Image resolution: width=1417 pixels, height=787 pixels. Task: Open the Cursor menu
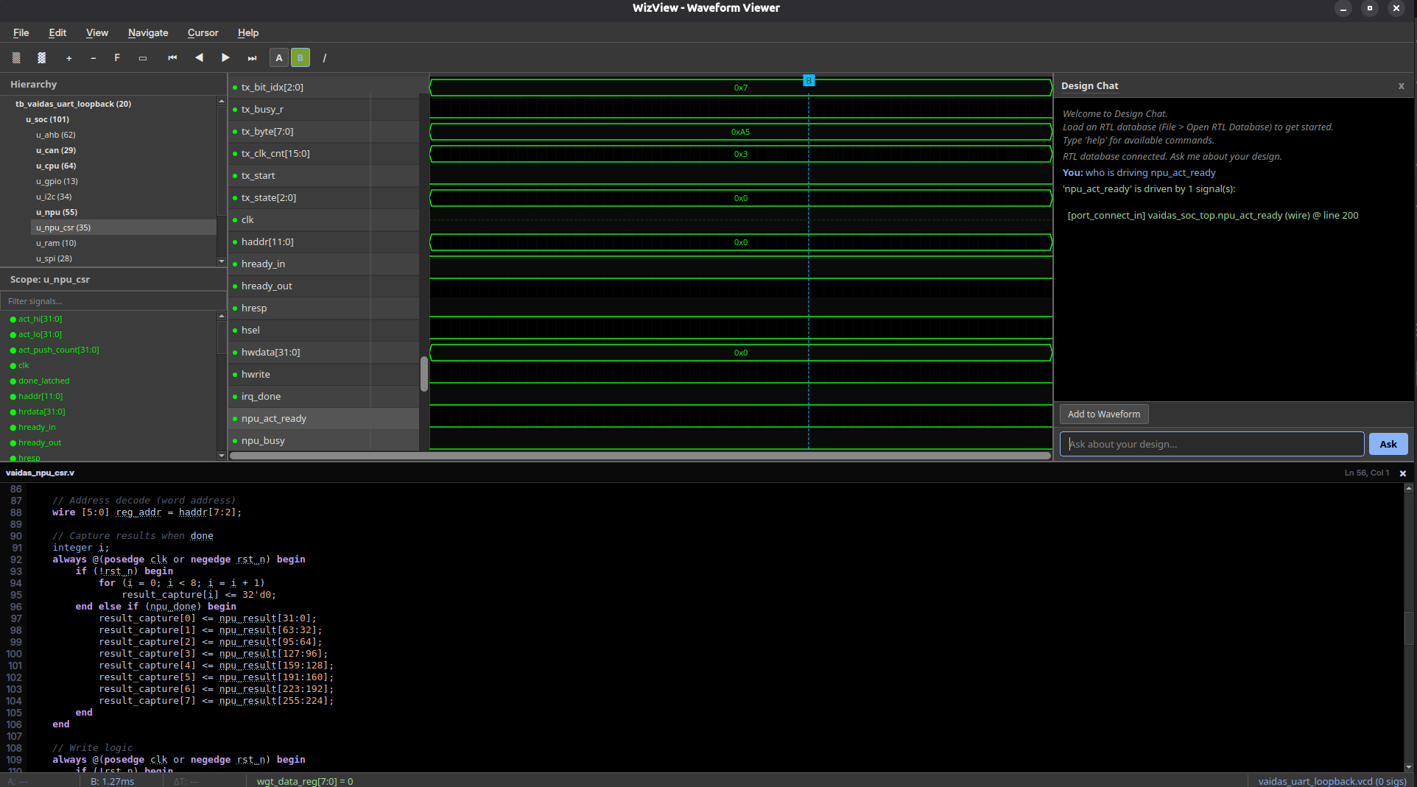point(203,32)
